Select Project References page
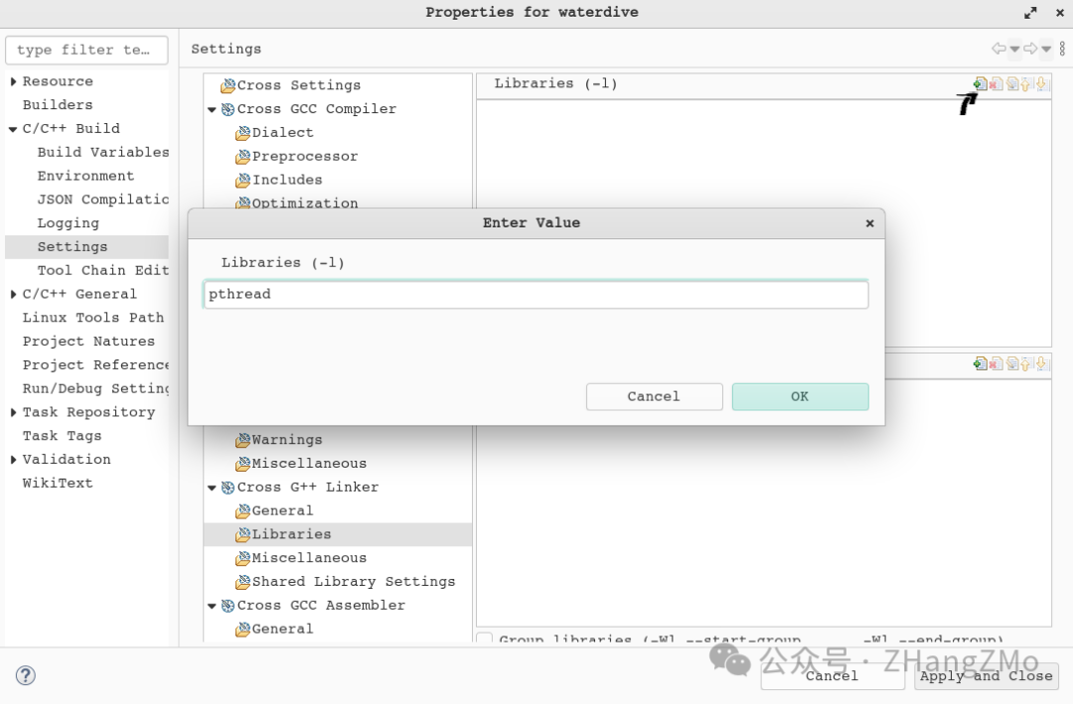The width and height of the screenshot is (1073, 704). (x=95, y=364)
